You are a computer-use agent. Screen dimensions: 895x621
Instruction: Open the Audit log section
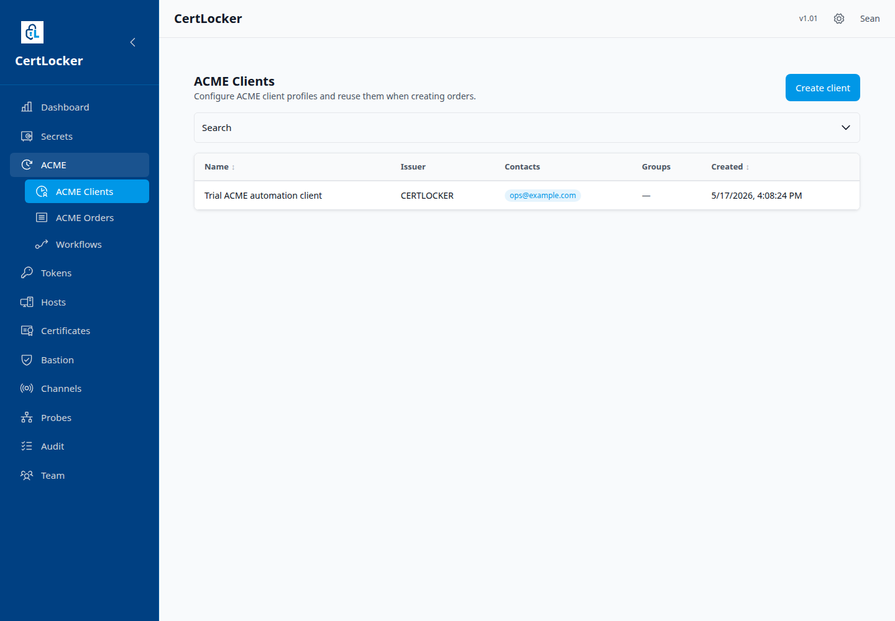click(x=80, y=446)
